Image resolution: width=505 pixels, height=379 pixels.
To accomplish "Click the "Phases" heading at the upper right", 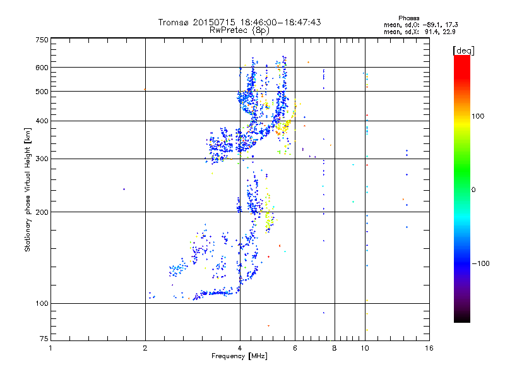I will click(x=408, y=18).
